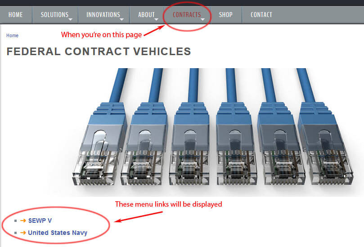Expand the dropdown arrow under INNOVATIONS
364x247 pixels.
coord(122,20)
